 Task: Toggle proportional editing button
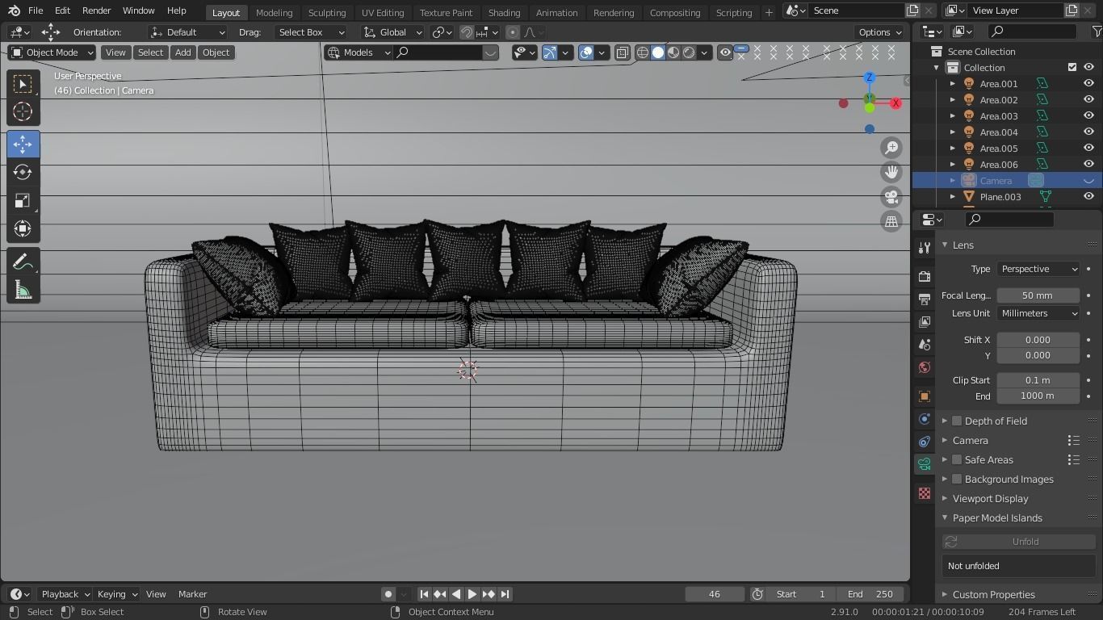click(x=513, y=32)
